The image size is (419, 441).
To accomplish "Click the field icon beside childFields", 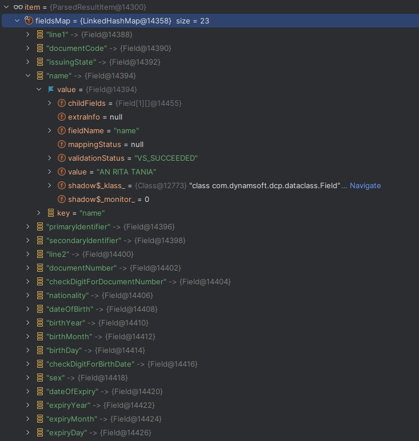I will pyautogui.click(x=62, y=103).
